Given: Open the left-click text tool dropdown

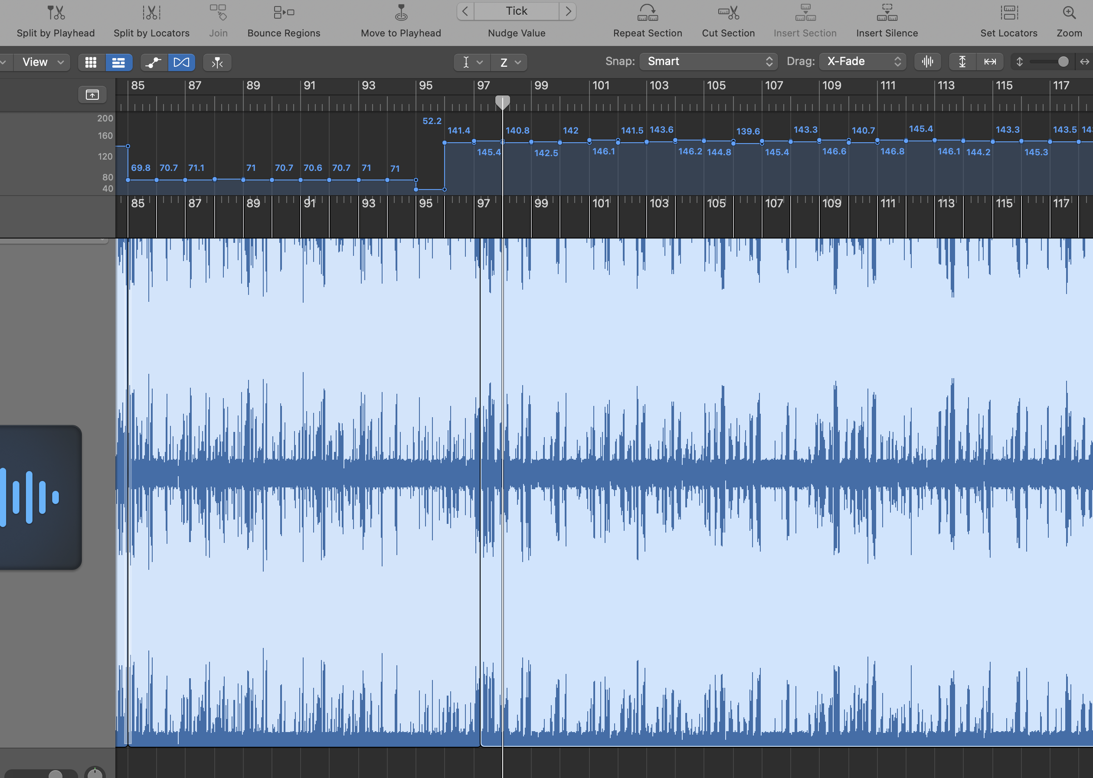Looking at the screenshot, I should pyautogui.click(x=471, y=62).
